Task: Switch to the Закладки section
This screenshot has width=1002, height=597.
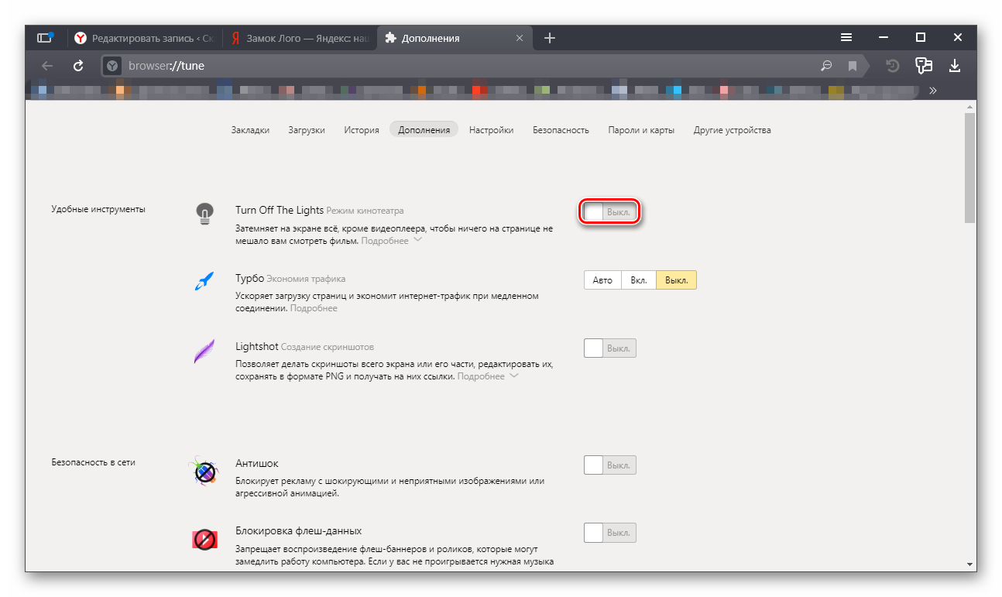Action: point(250,130)
